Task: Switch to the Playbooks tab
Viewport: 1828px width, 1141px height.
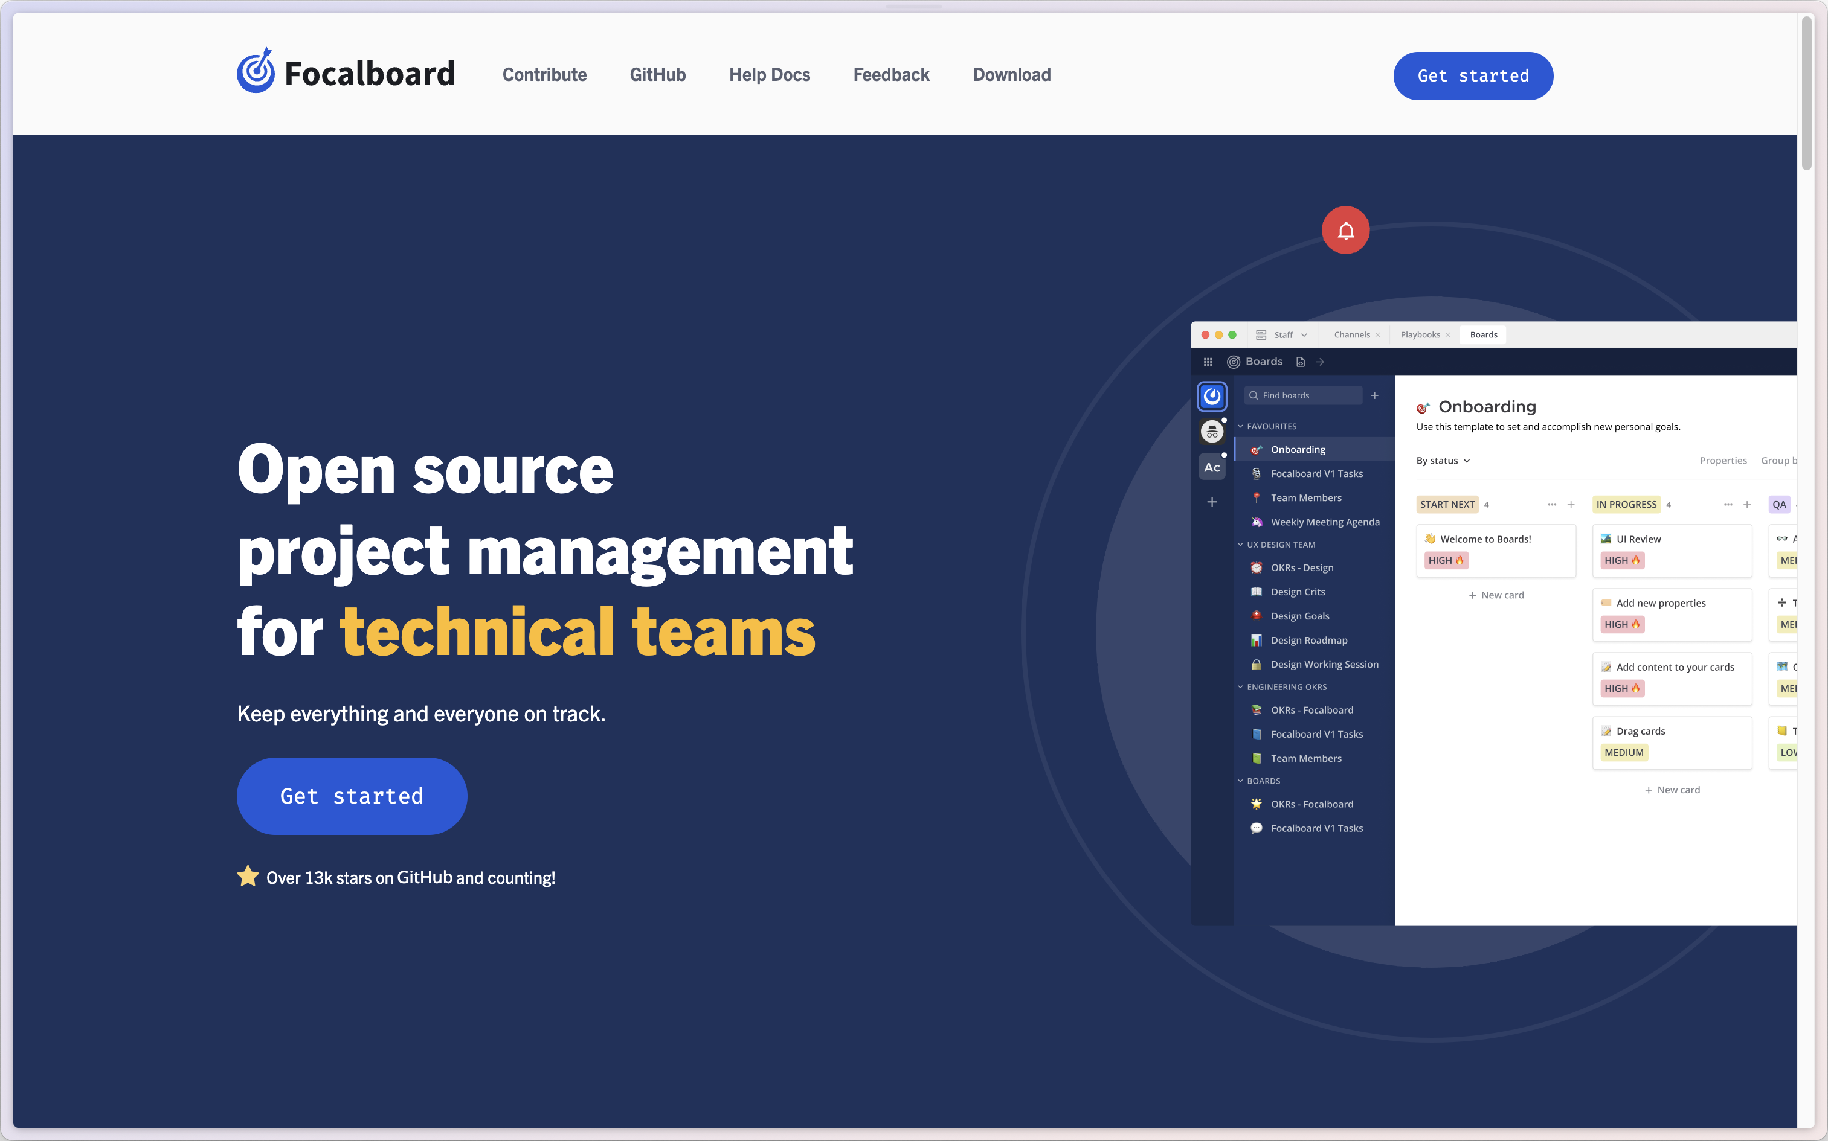Action: pyautogui.click(x=1420, y=334)
